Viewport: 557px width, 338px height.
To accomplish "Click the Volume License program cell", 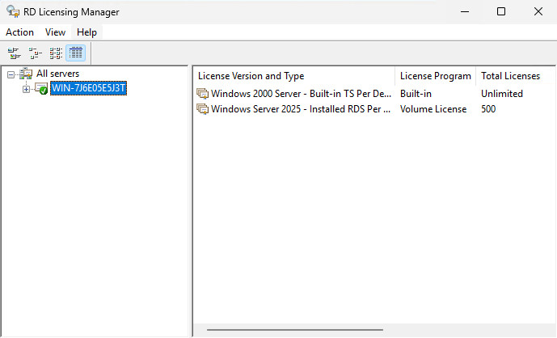I will 433,109.
